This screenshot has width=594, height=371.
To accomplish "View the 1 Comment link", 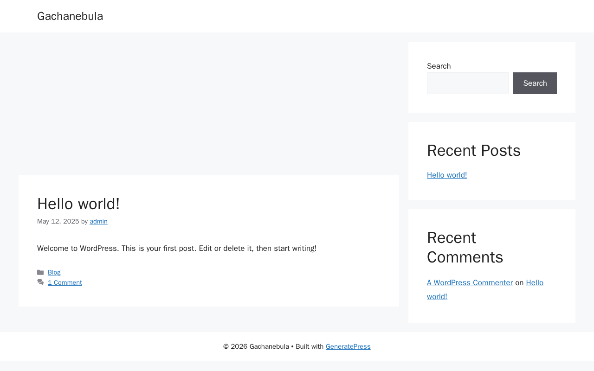I will [65, 283].
